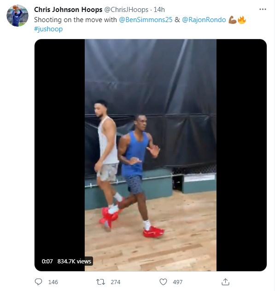Like the tweet with the heart icon
The width and height of the screenshot is (275, 291).
point(163,282)
